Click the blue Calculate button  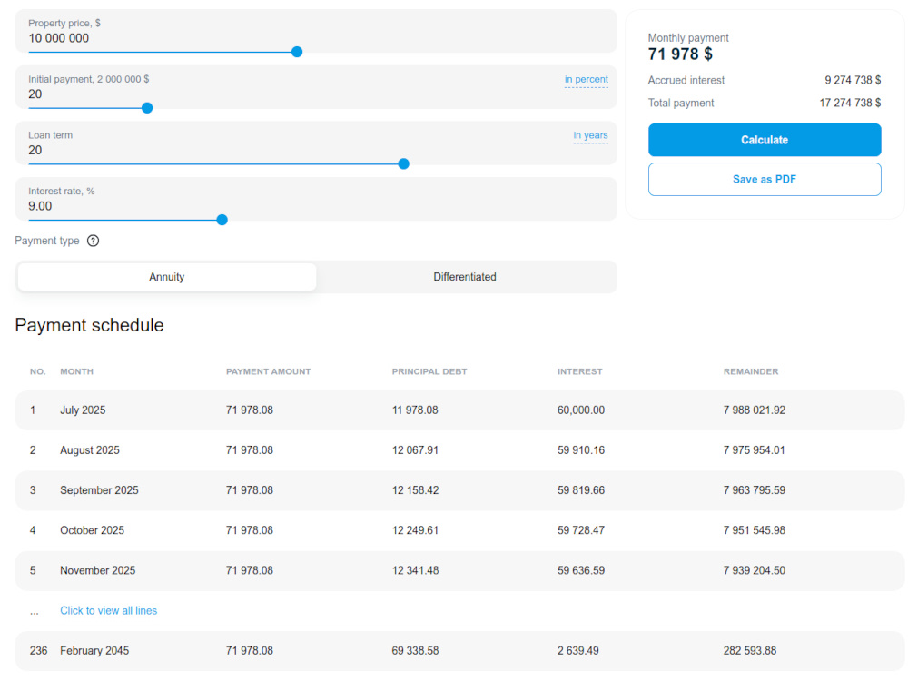click(x=765, y=140)
